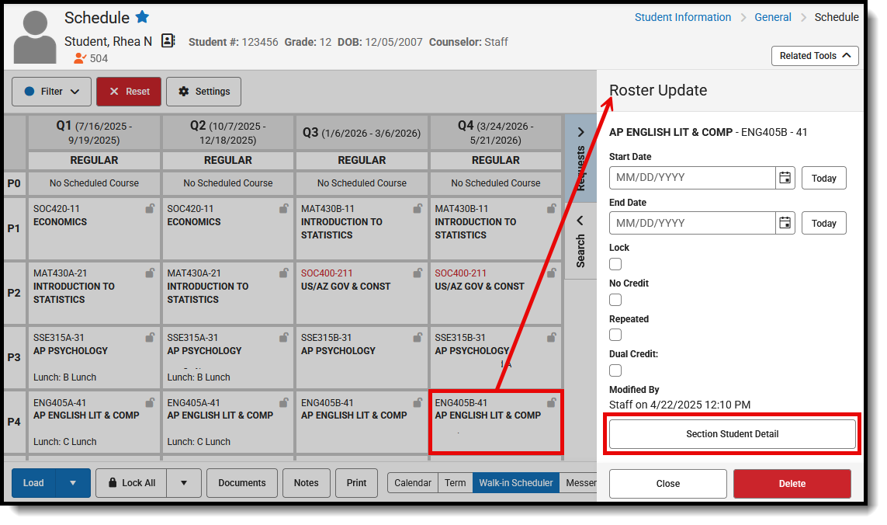887x525 pixels.
Task: Toggle the Repeated checkbox
Action: [x=615, y=335]
